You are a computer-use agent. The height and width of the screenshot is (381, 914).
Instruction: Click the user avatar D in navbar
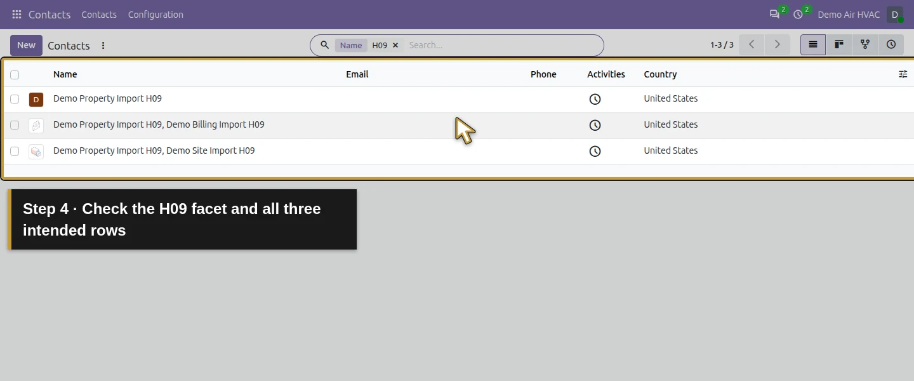[895, 15]
